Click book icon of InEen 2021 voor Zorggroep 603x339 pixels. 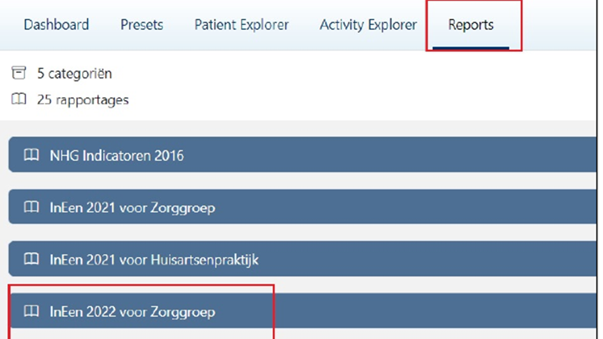32,207
